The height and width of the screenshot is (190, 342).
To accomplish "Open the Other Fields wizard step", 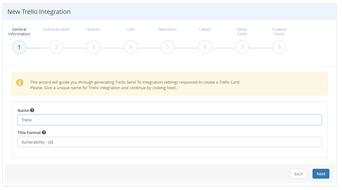I will tap(242, 31).
